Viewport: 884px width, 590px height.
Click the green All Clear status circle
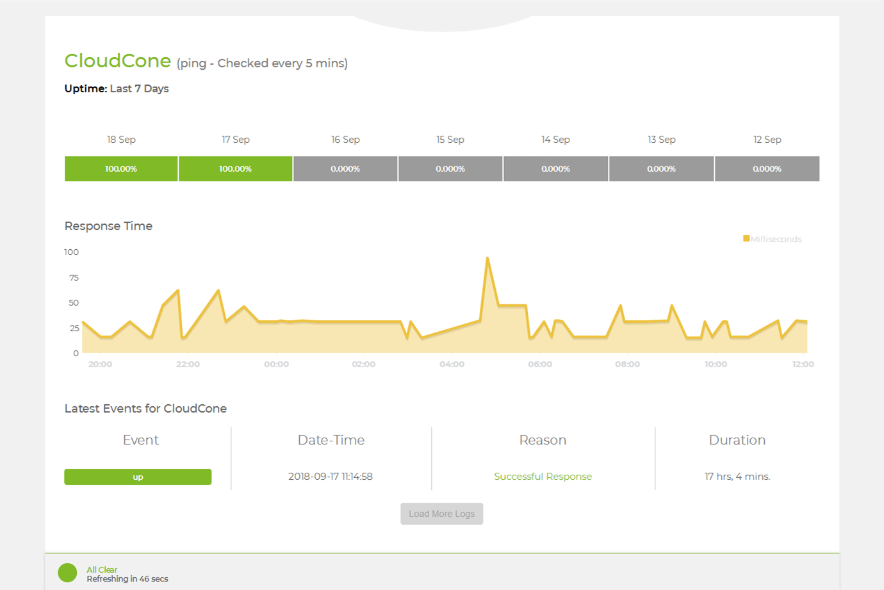(67, 573)
